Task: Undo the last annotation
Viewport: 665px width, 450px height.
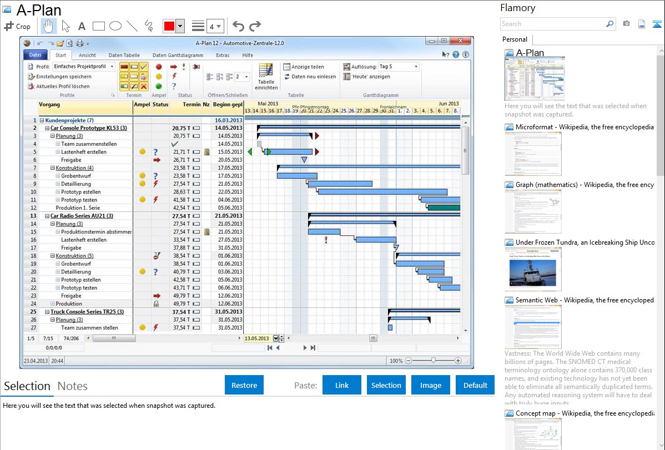Action: pyautogui.click(x=238, y=26)
